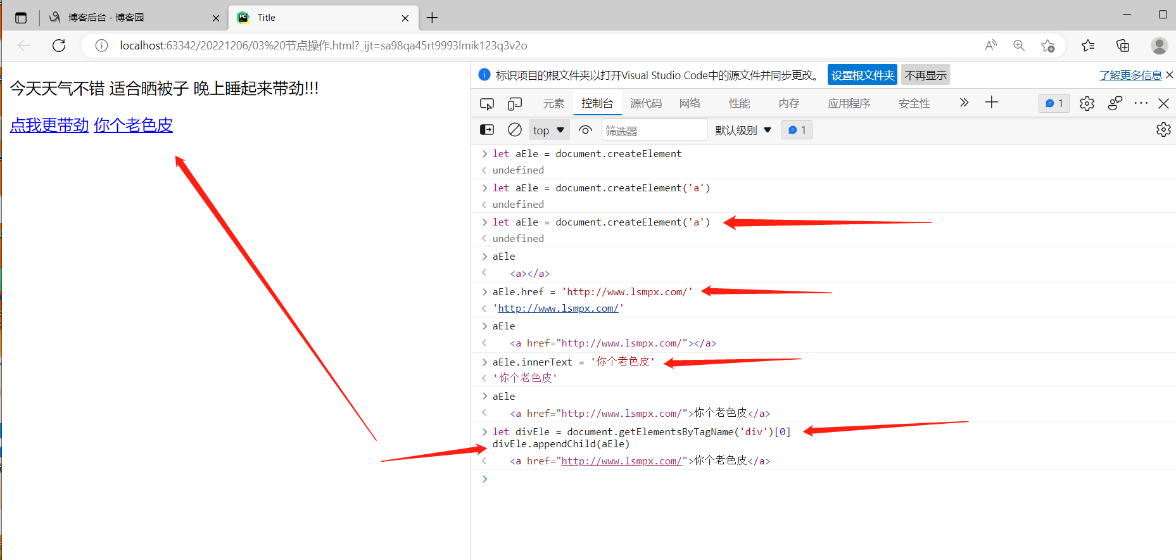This screenshot has height=560, width=1176.
Task: Click the 今天天气不错 page text
Action: 165,88
